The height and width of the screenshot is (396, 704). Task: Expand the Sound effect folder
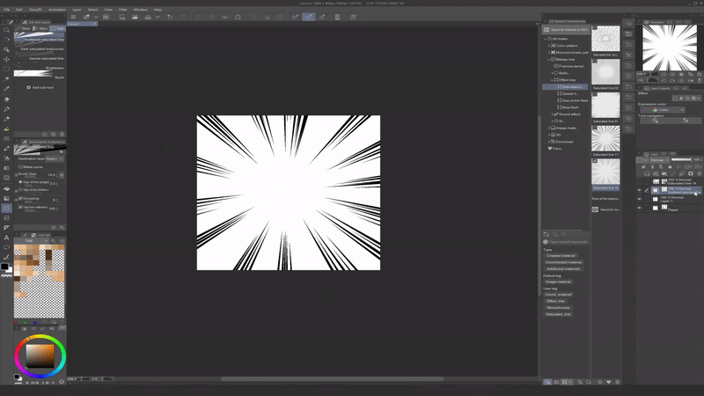tap(553, 114)
